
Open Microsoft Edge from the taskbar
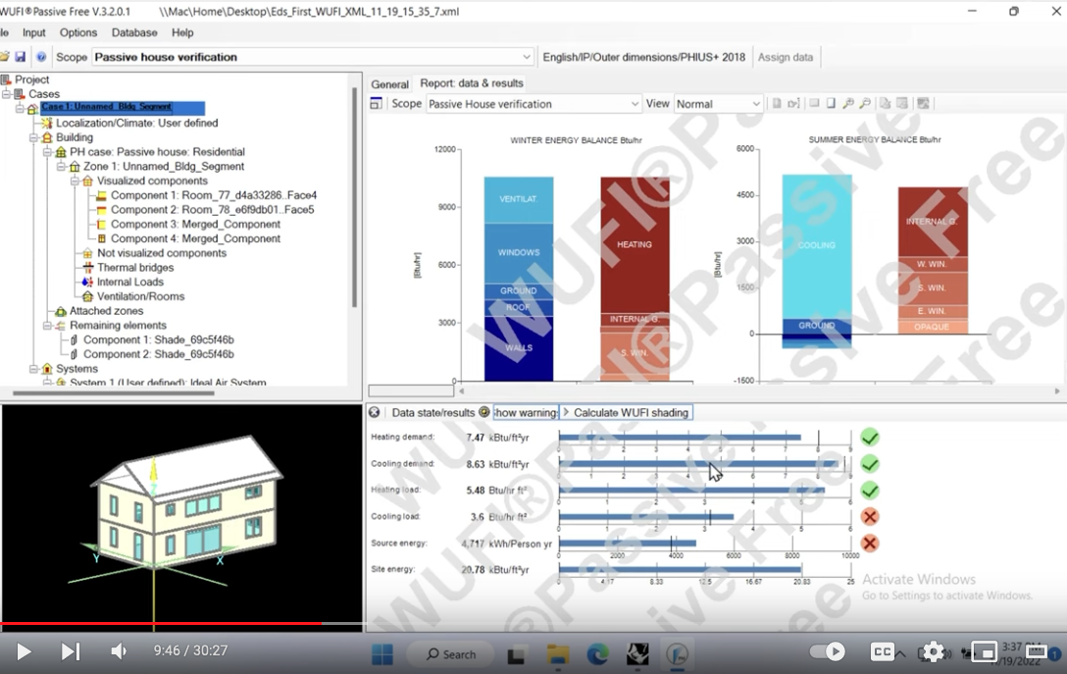(597, 654)
